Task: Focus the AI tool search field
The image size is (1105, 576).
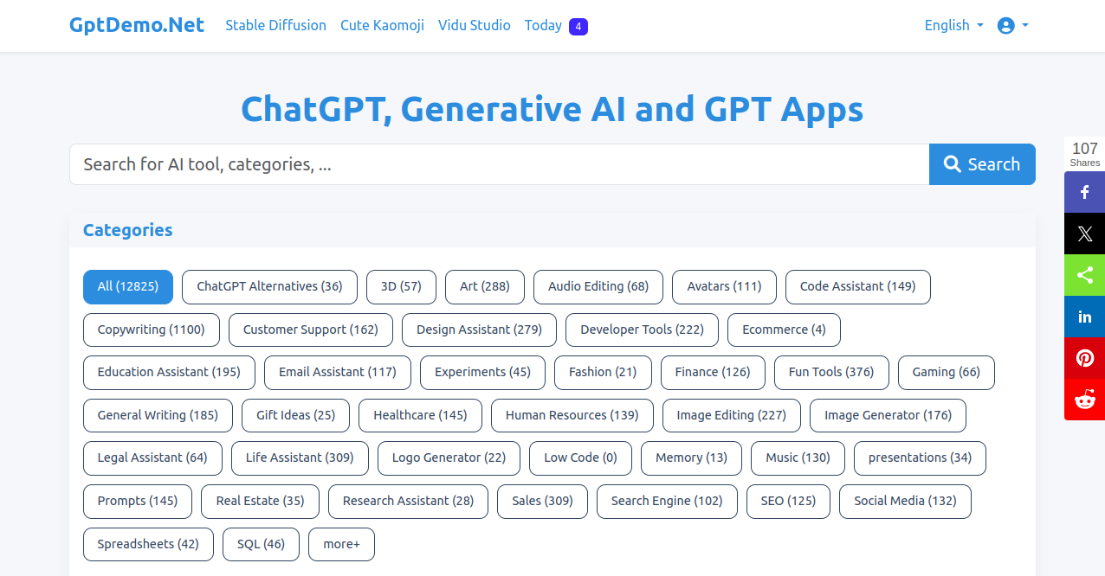Action: click(x=500, y=164)
